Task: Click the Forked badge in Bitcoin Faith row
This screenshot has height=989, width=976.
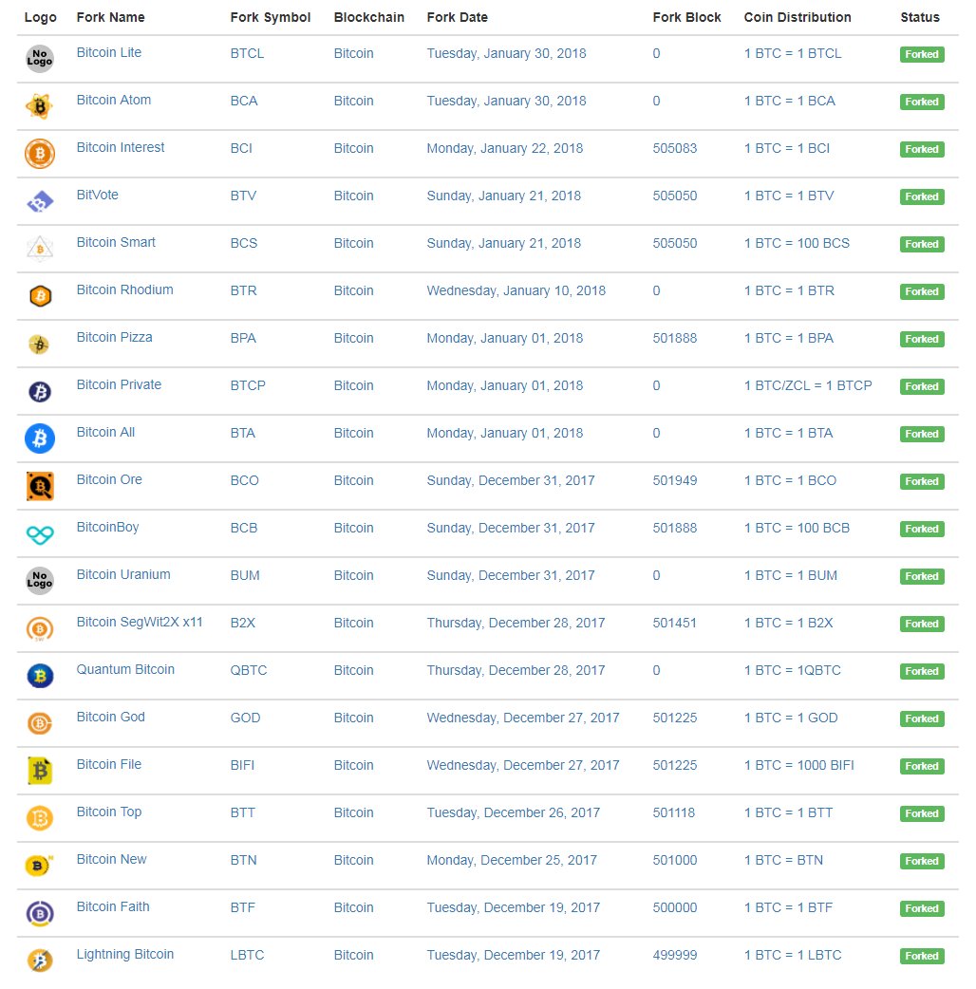Action: tap(922, 908)
